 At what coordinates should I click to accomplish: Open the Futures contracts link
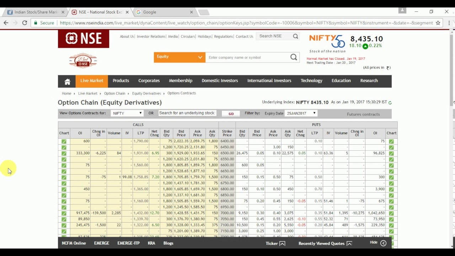point(363,114)
